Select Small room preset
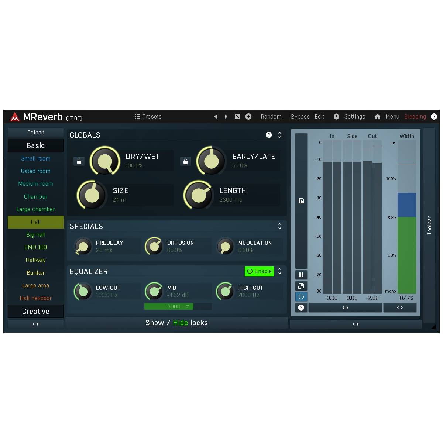 [x=36, y=158]
